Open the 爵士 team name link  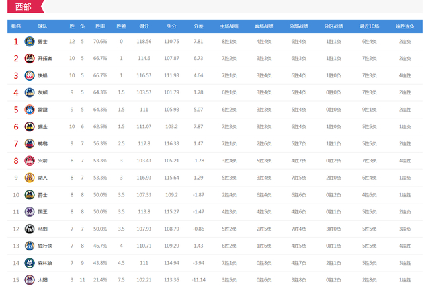42,195
